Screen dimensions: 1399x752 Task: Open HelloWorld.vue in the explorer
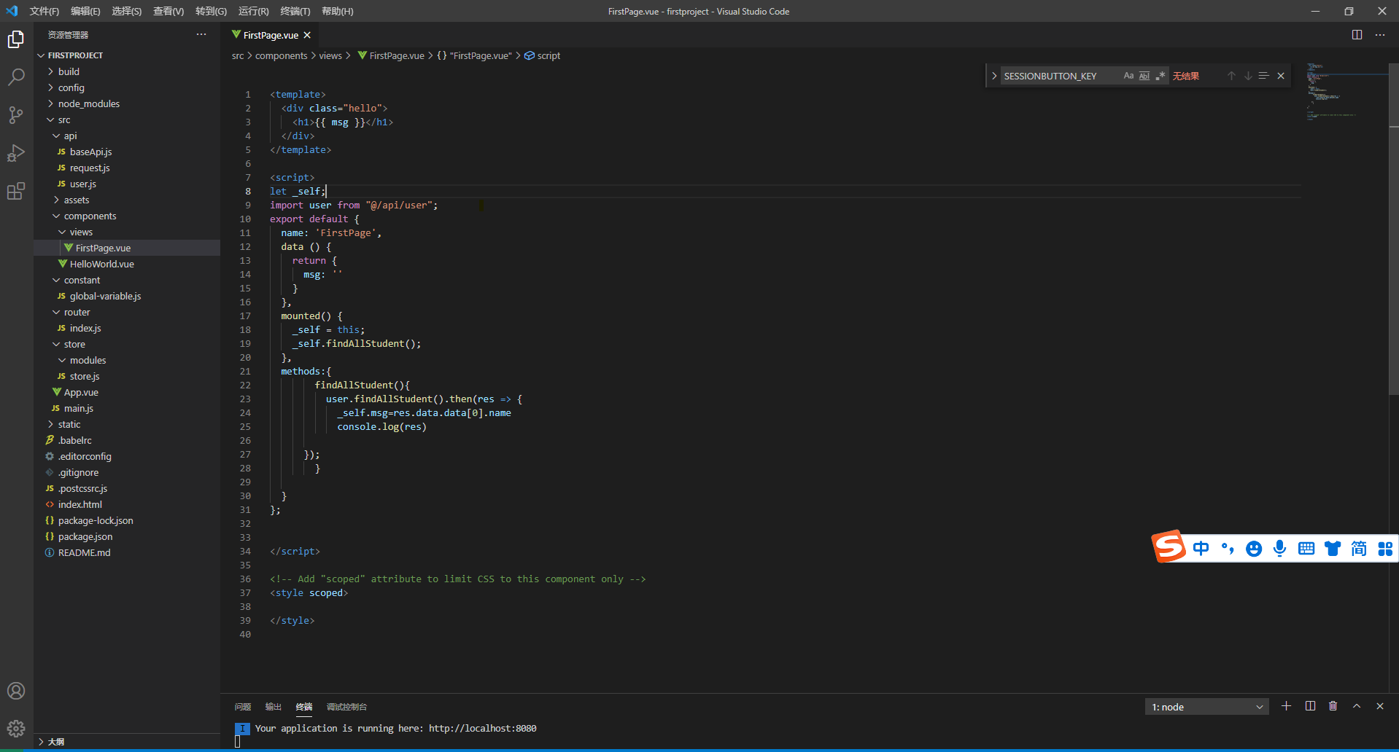127,264
